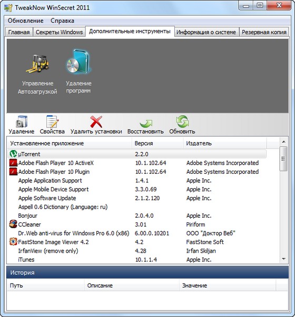Click the Значение column header
The height and width of the screenshot is (317, 295).
coord(228,285)
